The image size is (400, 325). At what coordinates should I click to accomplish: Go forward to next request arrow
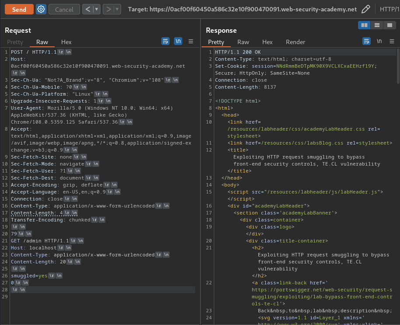click(108, 10)
